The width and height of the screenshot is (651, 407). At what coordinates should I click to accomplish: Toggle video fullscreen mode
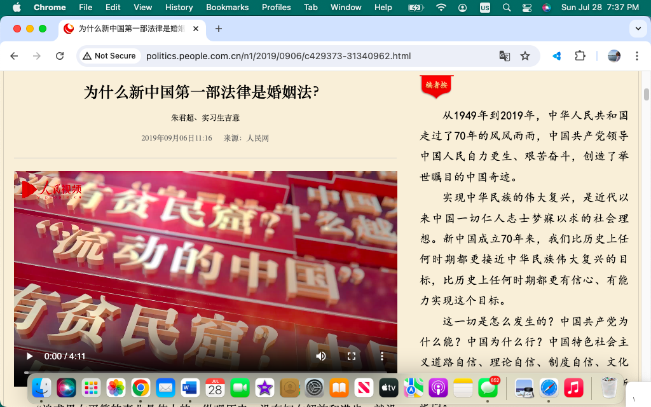[x=352, y=356]
